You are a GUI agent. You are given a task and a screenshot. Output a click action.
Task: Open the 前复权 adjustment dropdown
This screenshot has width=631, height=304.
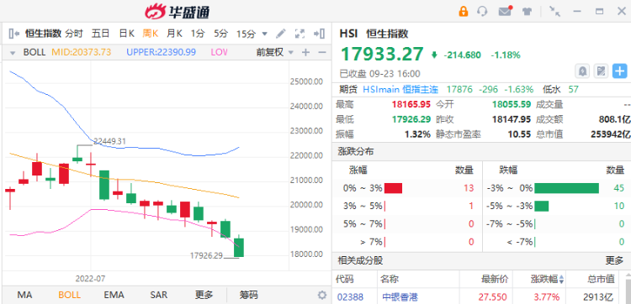pyautogui.click(x=275, y=52)
